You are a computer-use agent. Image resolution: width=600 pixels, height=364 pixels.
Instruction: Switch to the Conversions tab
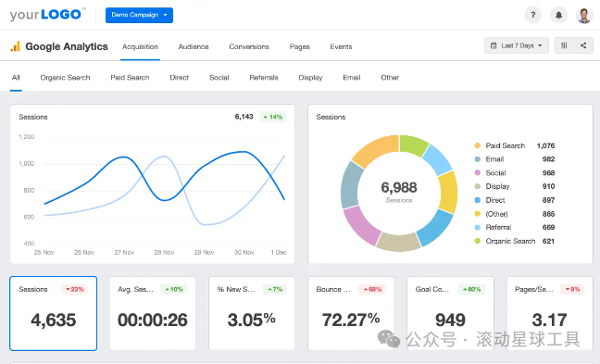coord(249,46)
